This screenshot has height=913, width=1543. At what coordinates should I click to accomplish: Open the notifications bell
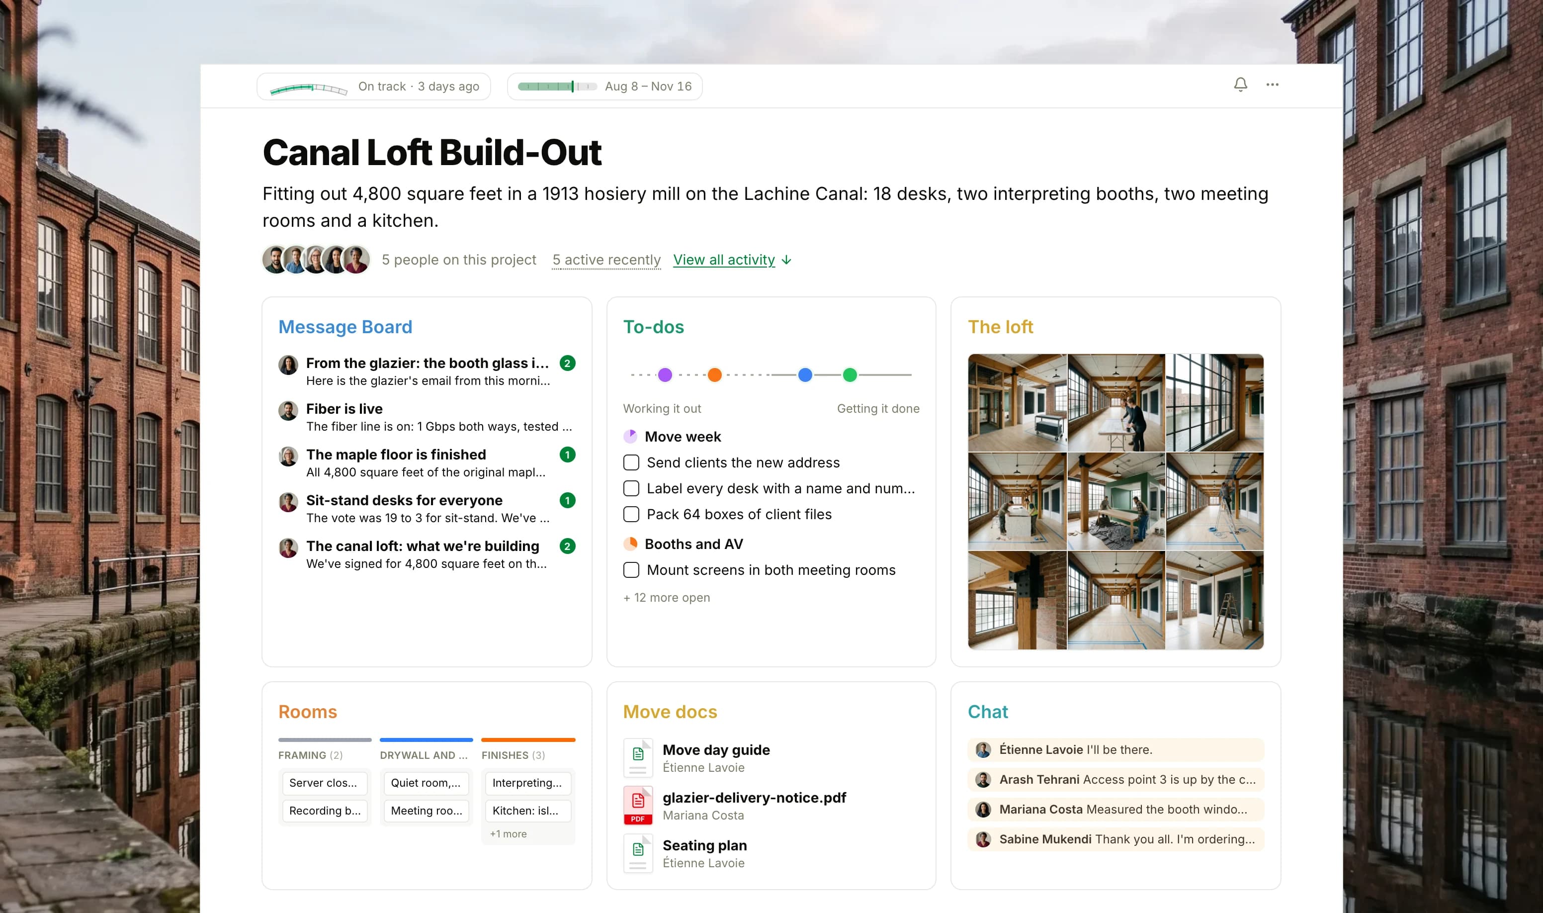(x=1240, y=85)
